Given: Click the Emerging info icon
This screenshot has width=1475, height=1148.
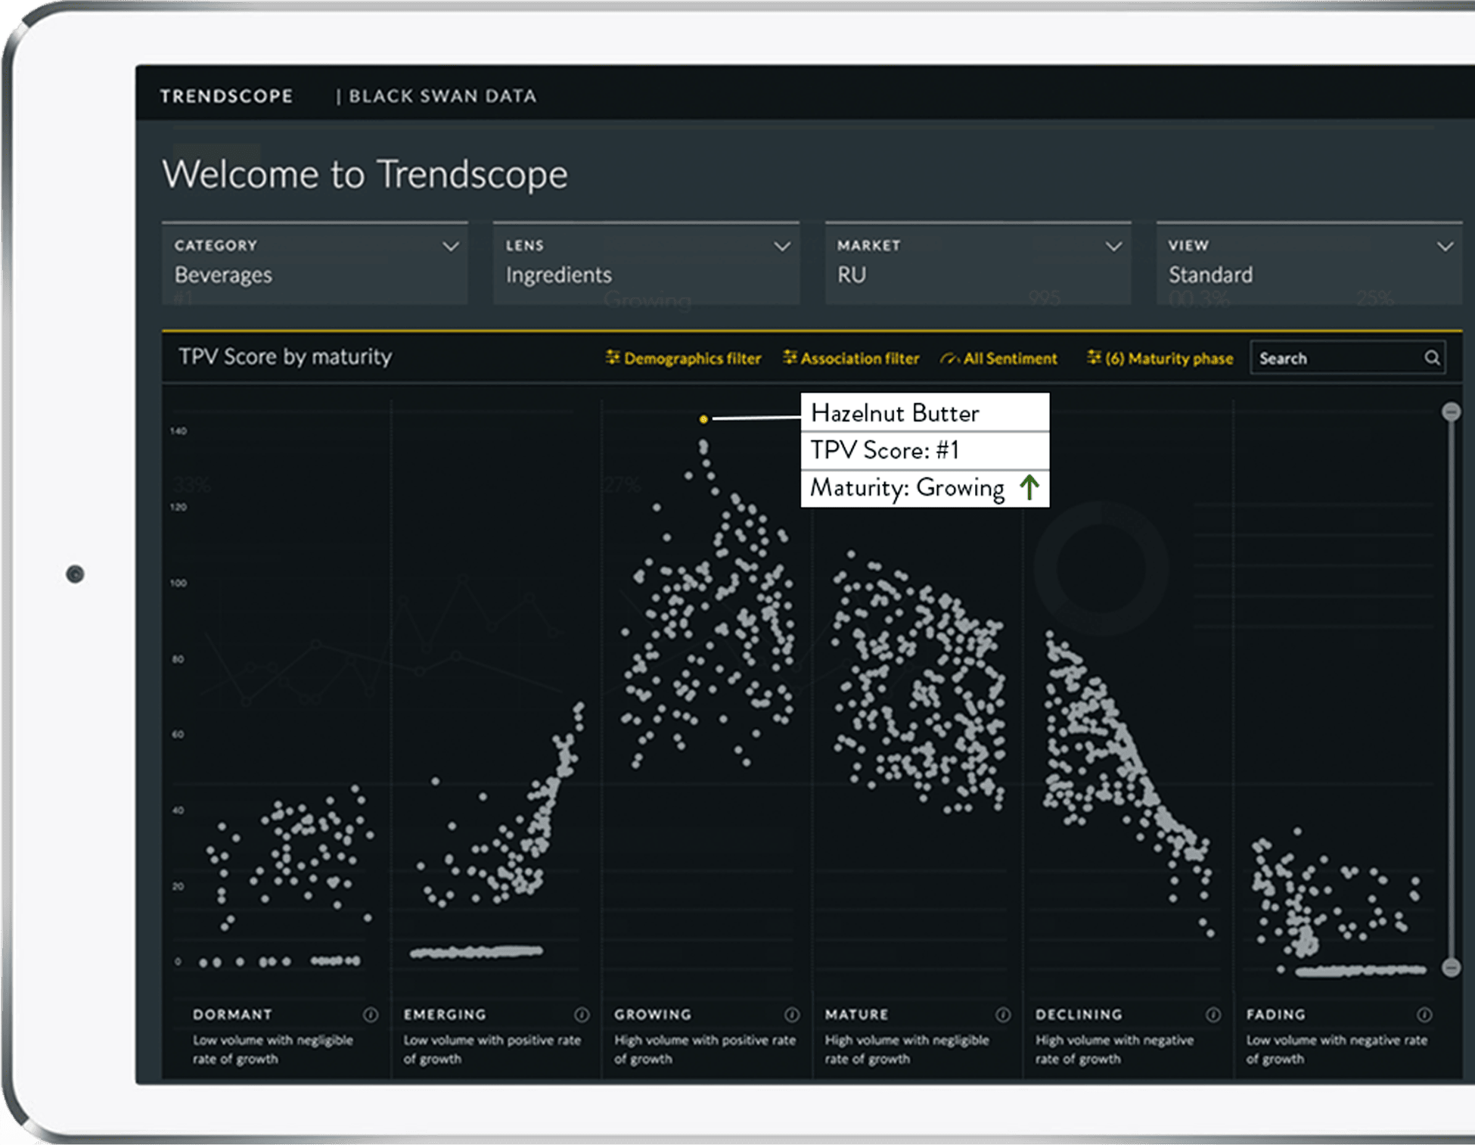Looking at the screenshot, I should point(582,1015).
